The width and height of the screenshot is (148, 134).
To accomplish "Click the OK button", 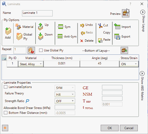I will (110, 128).
